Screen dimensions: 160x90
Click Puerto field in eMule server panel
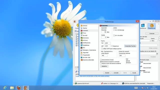154,41
